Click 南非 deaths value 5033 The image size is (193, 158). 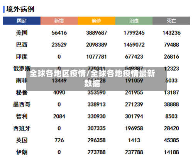point(171,81)
